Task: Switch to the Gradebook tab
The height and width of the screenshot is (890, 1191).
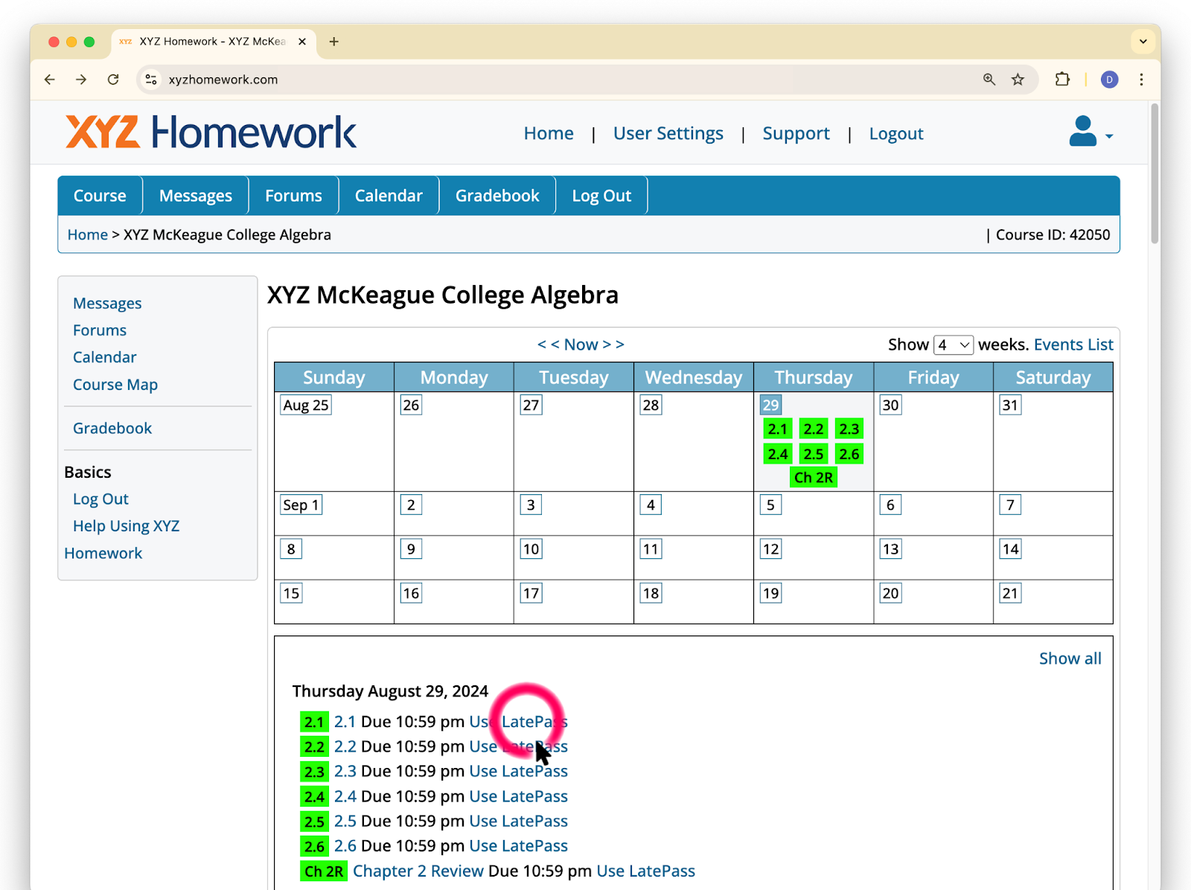Action: tap(497, 196)
